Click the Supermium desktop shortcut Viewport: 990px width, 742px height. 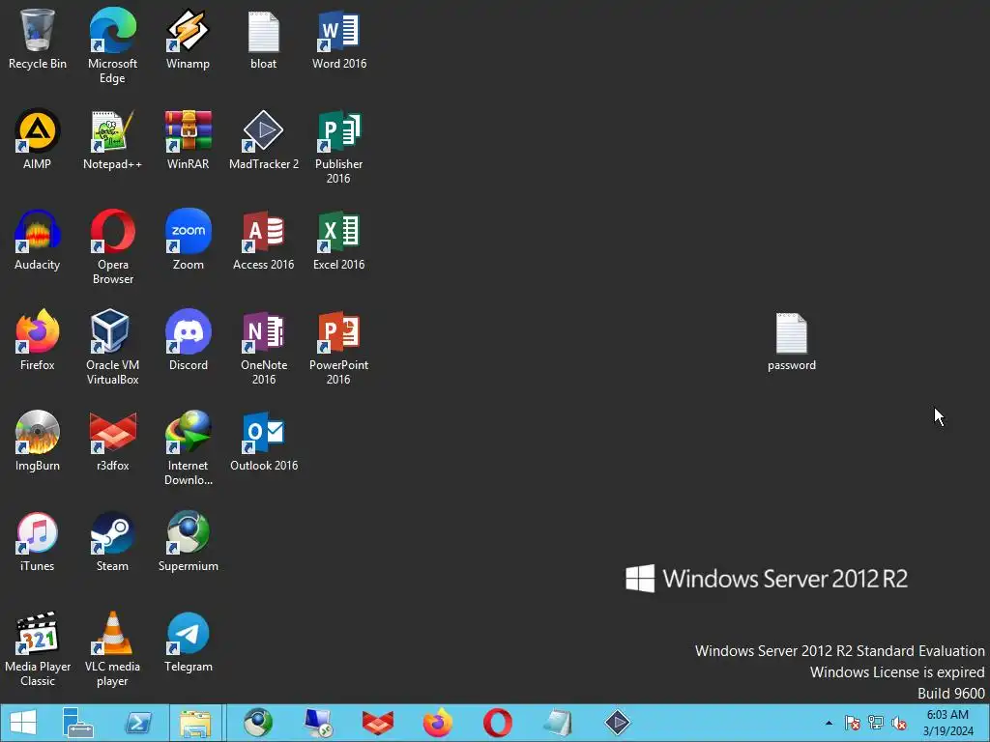click(189, 541)
